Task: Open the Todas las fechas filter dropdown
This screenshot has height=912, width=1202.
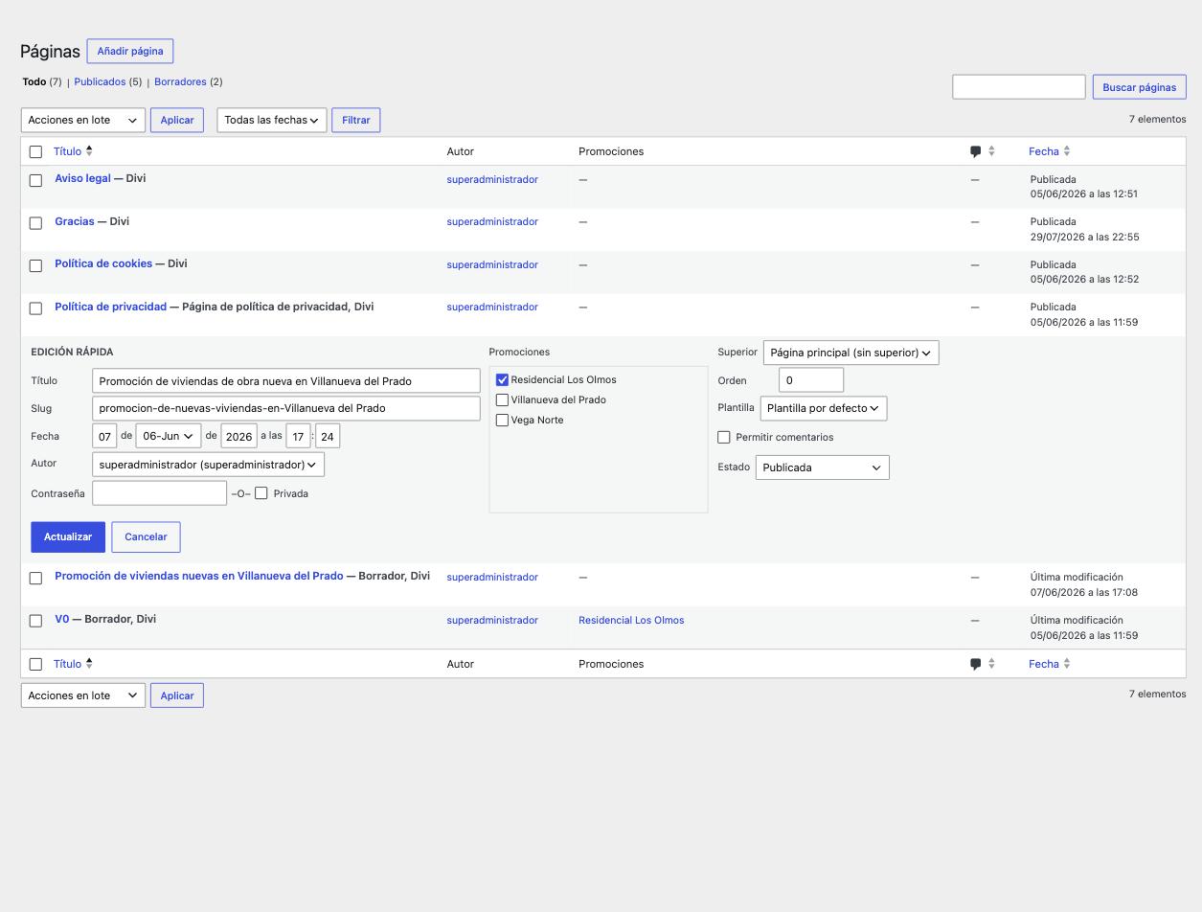Action: (x=272, y=120)
